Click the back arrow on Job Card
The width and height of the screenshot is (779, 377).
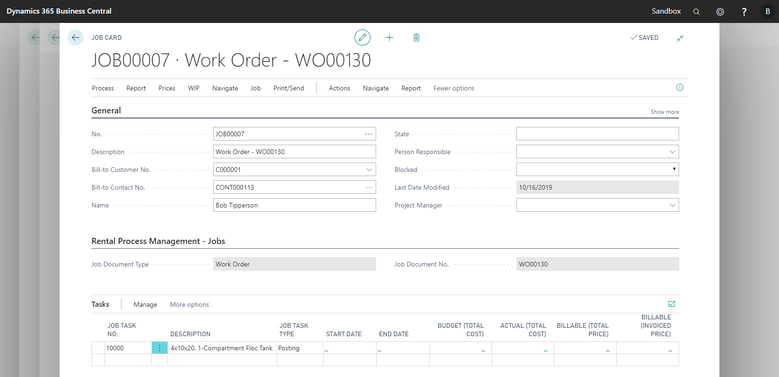pyautogui.click(x=76, y=37)
